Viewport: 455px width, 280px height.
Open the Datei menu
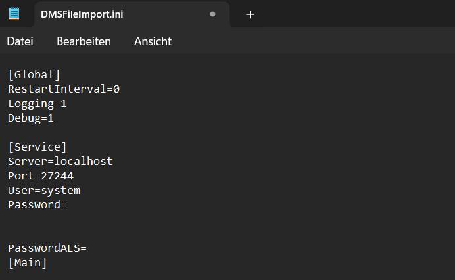[x=20, y=41]
